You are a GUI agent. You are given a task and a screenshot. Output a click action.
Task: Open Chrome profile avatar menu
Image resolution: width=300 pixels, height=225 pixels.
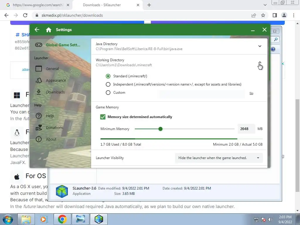(284, 15)
